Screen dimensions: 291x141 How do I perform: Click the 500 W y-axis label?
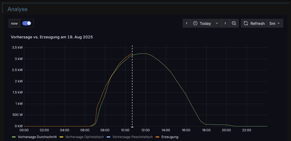(17, 115)
